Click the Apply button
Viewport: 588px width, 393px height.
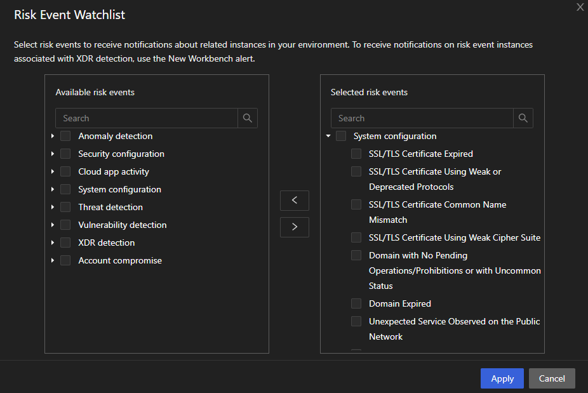502,378
